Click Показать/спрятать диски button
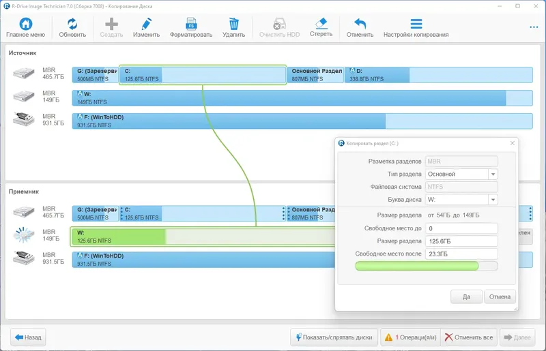 tap(334, 337)
